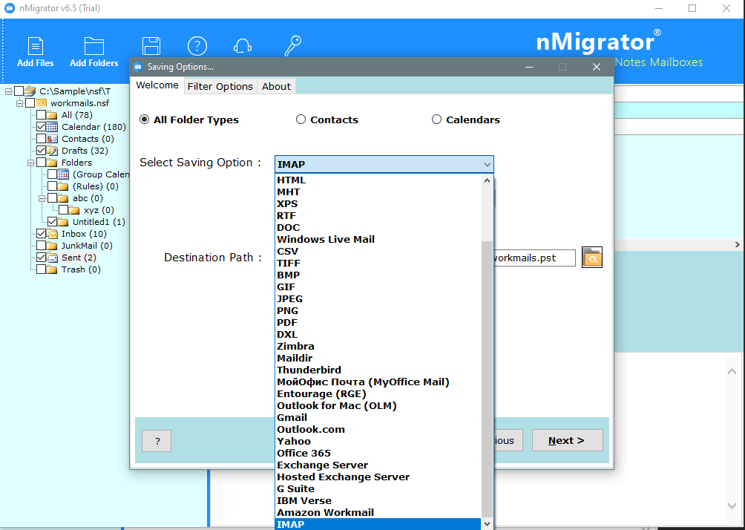The height and width of the screenshot is (530, 745).
Task: Click the workmails.nsf mail file icon
Action: coord(42,103)
